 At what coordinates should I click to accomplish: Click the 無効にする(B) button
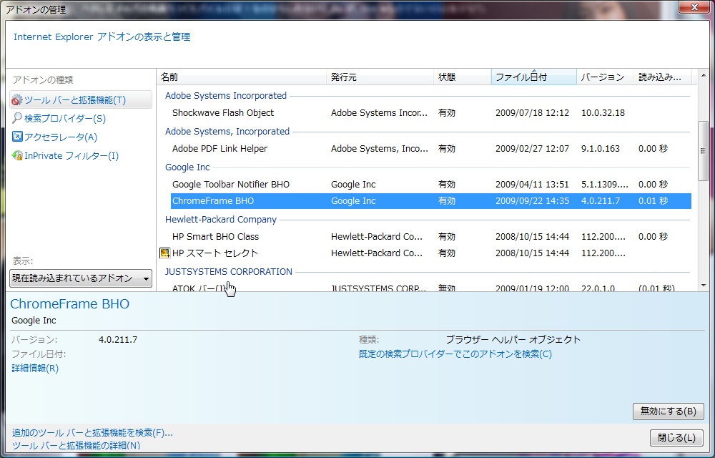668,411
